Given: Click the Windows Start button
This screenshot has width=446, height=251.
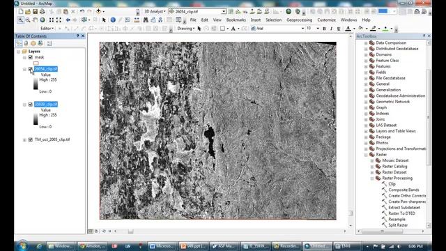Looking at the screenshot, I should (22, 246).
